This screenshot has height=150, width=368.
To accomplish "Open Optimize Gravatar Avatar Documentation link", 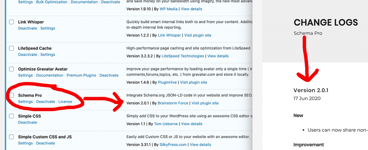I will (x=50, y=75).
